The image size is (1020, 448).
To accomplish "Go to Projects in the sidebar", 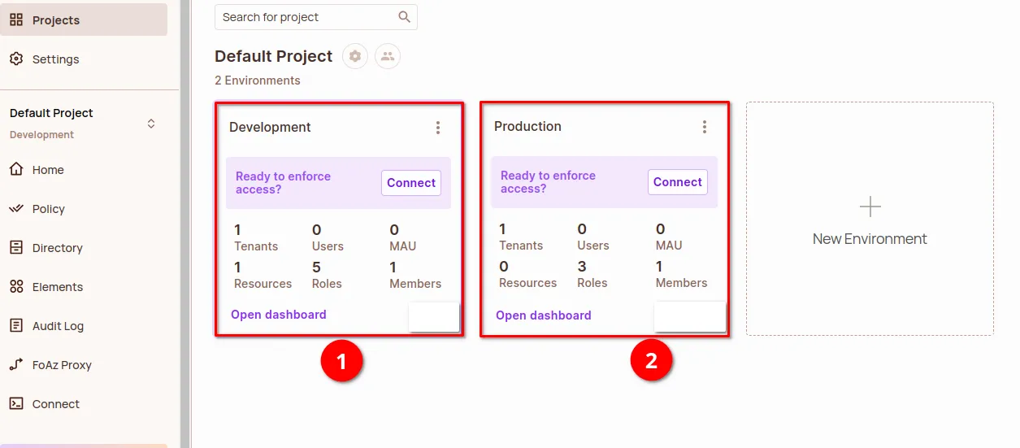I will click(55, 20).
